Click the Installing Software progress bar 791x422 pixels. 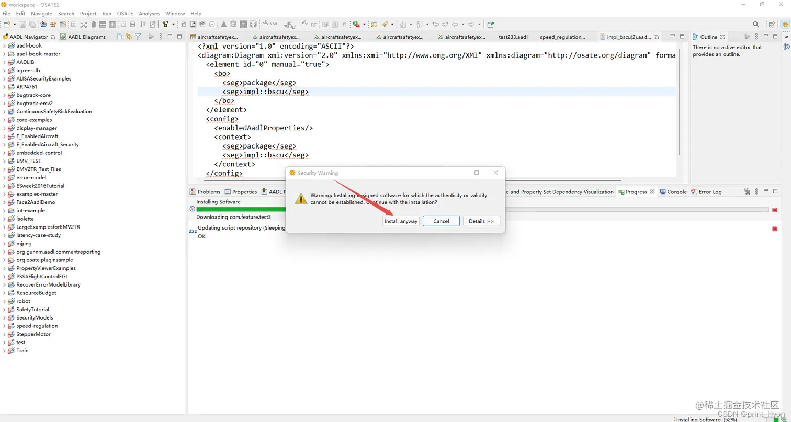point(482,209)
